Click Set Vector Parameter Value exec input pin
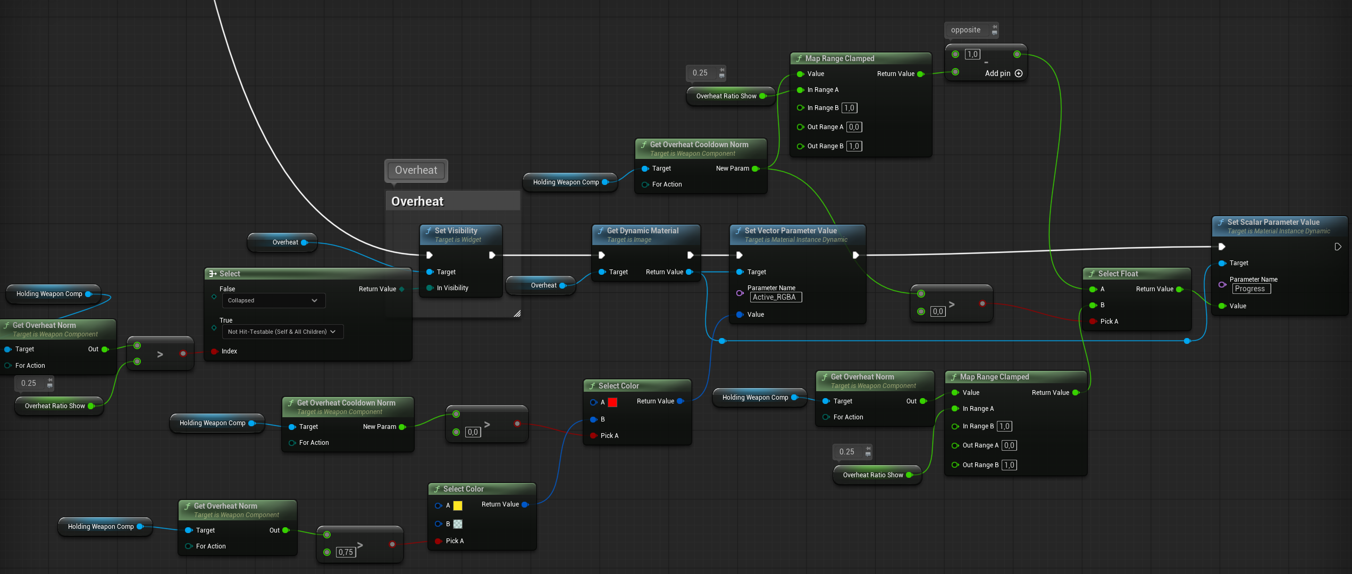Screen dimensions: 1352x574 click(739, 255)
